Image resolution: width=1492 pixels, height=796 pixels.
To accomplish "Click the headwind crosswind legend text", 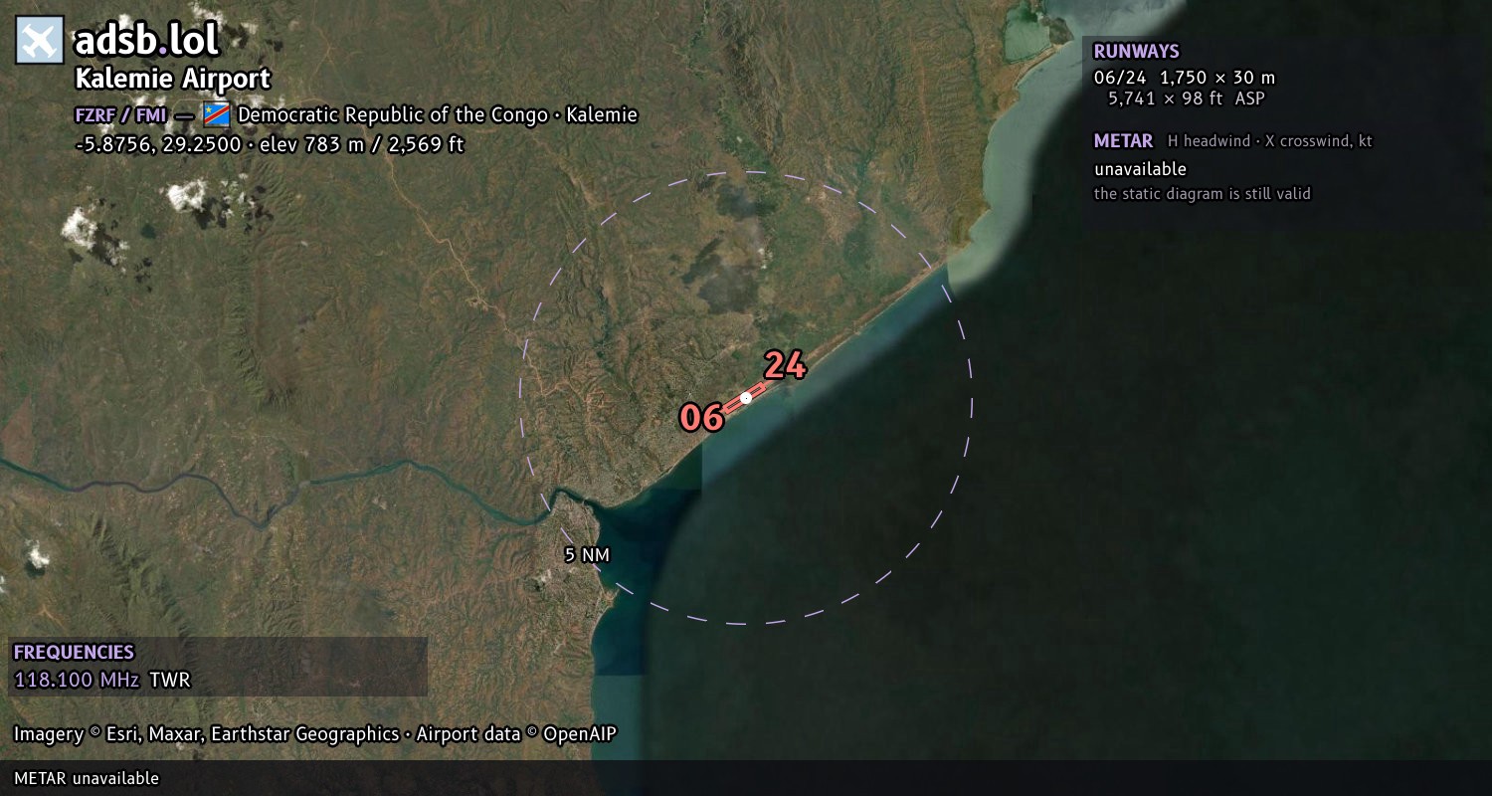I will (1269, 141).
